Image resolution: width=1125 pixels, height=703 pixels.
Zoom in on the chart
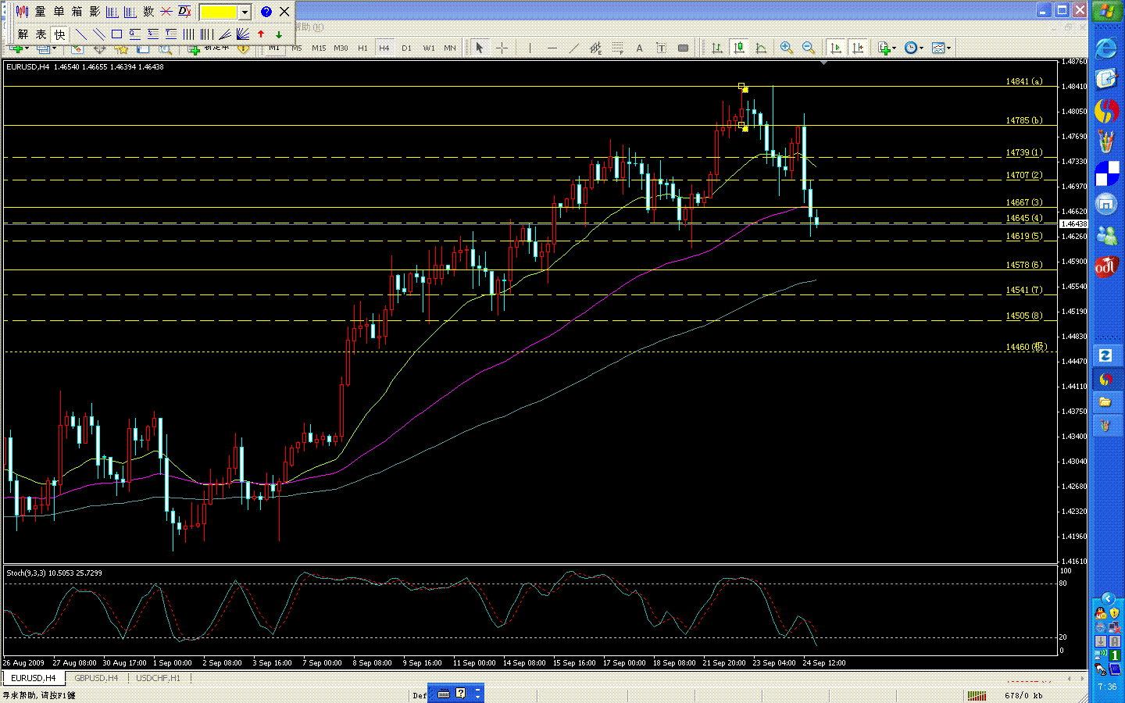[787, 48]
